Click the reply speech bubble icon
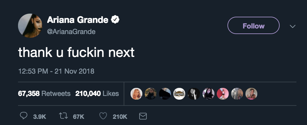Viewport: 307px width, 125px height. coord(24,116)
